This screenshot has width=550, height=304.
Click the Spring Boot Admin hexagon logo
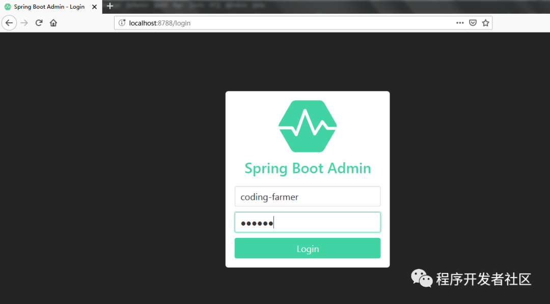click(308, 126)
